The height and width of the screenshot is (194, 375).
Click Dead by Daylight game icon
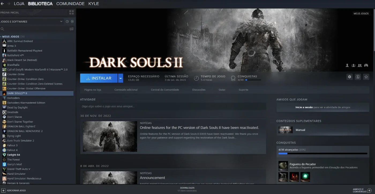click(x=4, y=107)
